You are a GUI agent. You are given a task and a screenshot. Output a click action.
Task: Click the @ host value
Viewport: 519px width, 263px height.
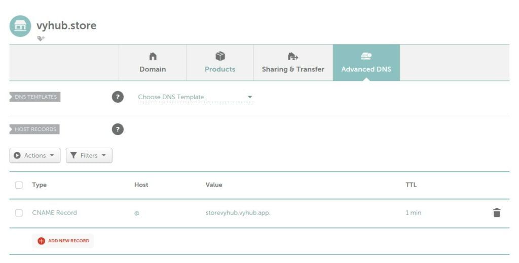click(x=137, y=213)
